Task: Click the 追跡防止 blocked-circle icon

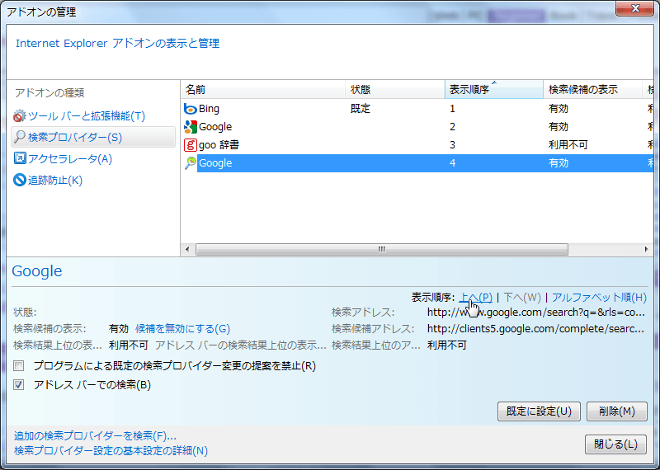Action: pos(19,180)
